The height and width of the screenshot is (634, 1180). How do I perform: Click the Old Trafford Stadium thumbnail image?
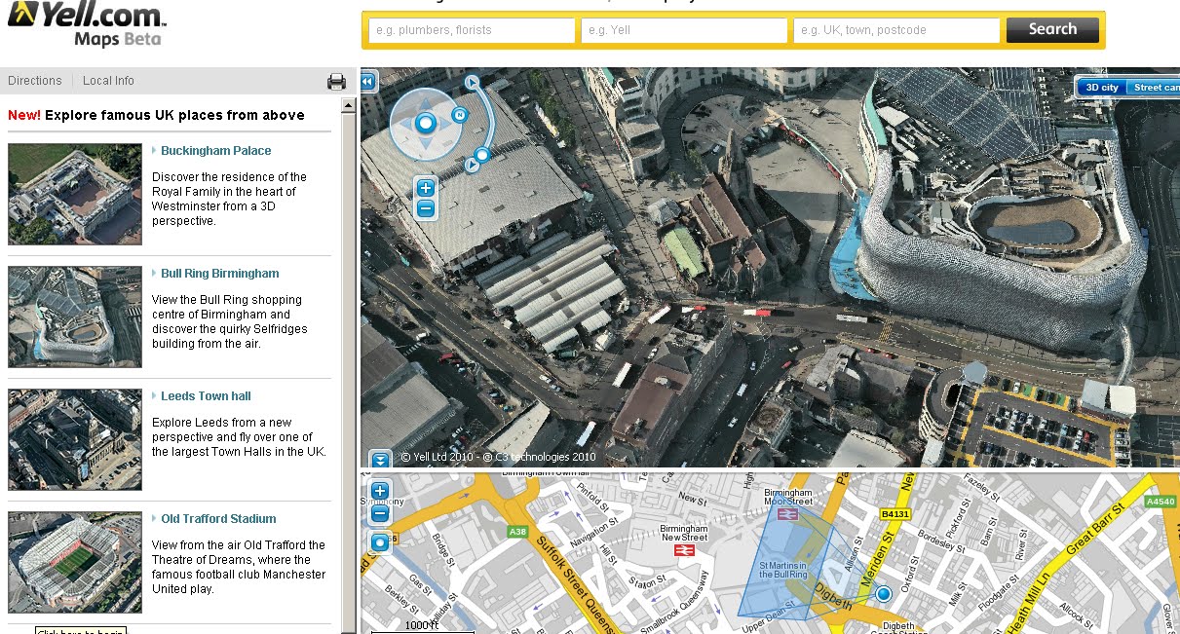point(75,563)
